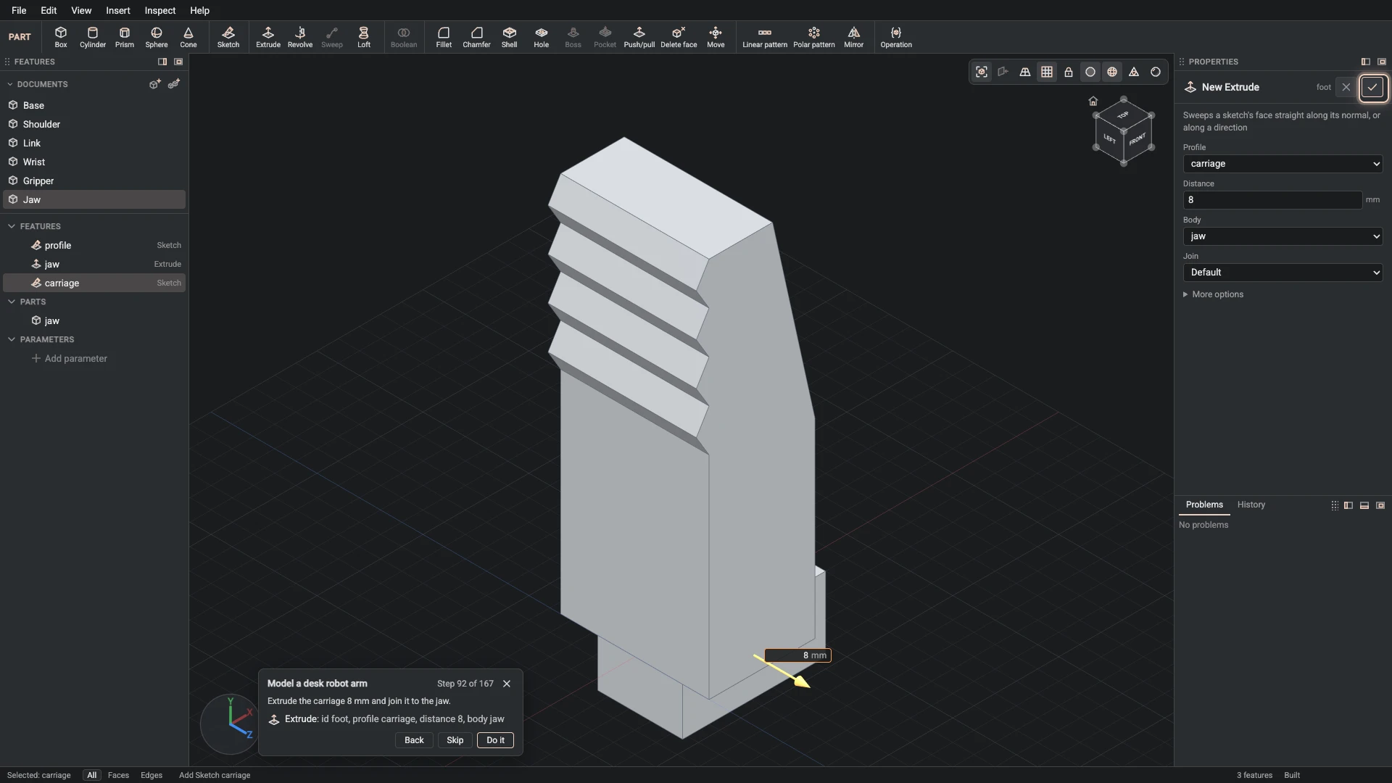This screenshot has height=783, width=1392.
Task: Select the Polar pattern tool
Action: [x=814, y=37]
